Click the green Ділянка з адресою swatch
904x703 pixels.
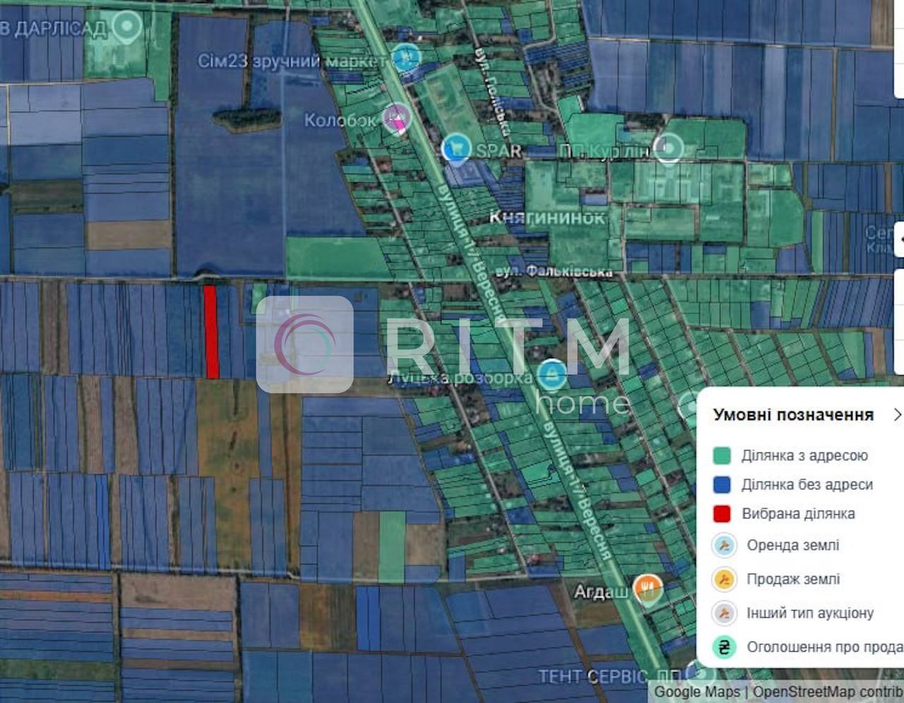[x=721, y=455]
